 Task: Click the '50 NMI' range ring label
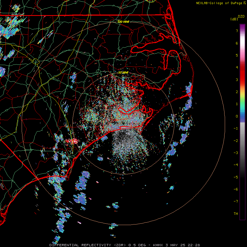123,73
